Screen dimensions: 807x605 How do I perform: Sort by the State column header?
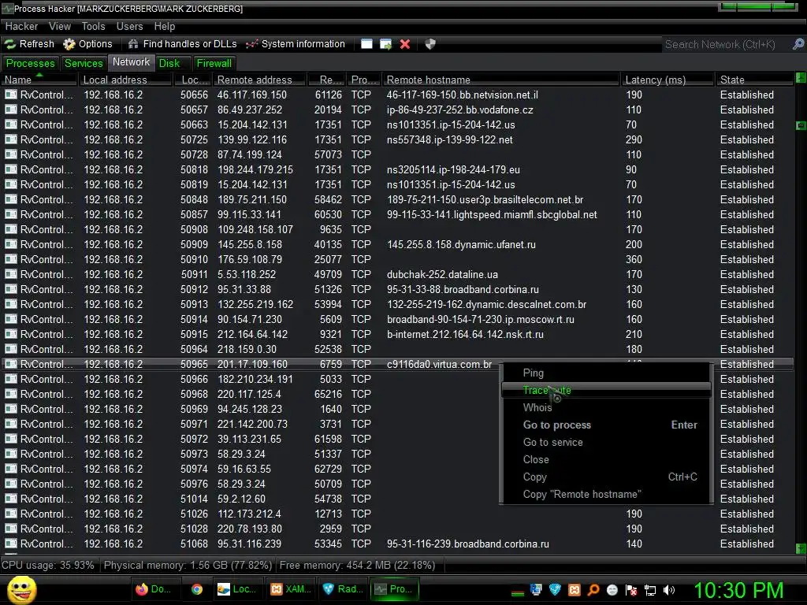click(x=754, y=80)
